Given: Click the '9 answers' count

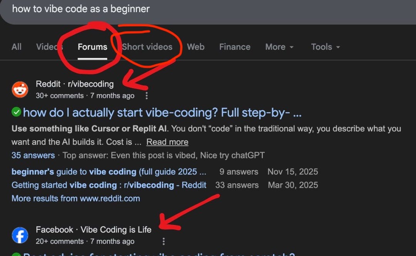Looking at the screenshot, I should 239,172.
